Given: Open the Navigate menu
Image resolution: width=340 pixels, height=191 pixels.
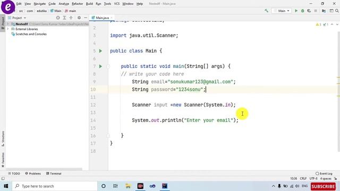Looking at the screenshot, I should 40,4.
